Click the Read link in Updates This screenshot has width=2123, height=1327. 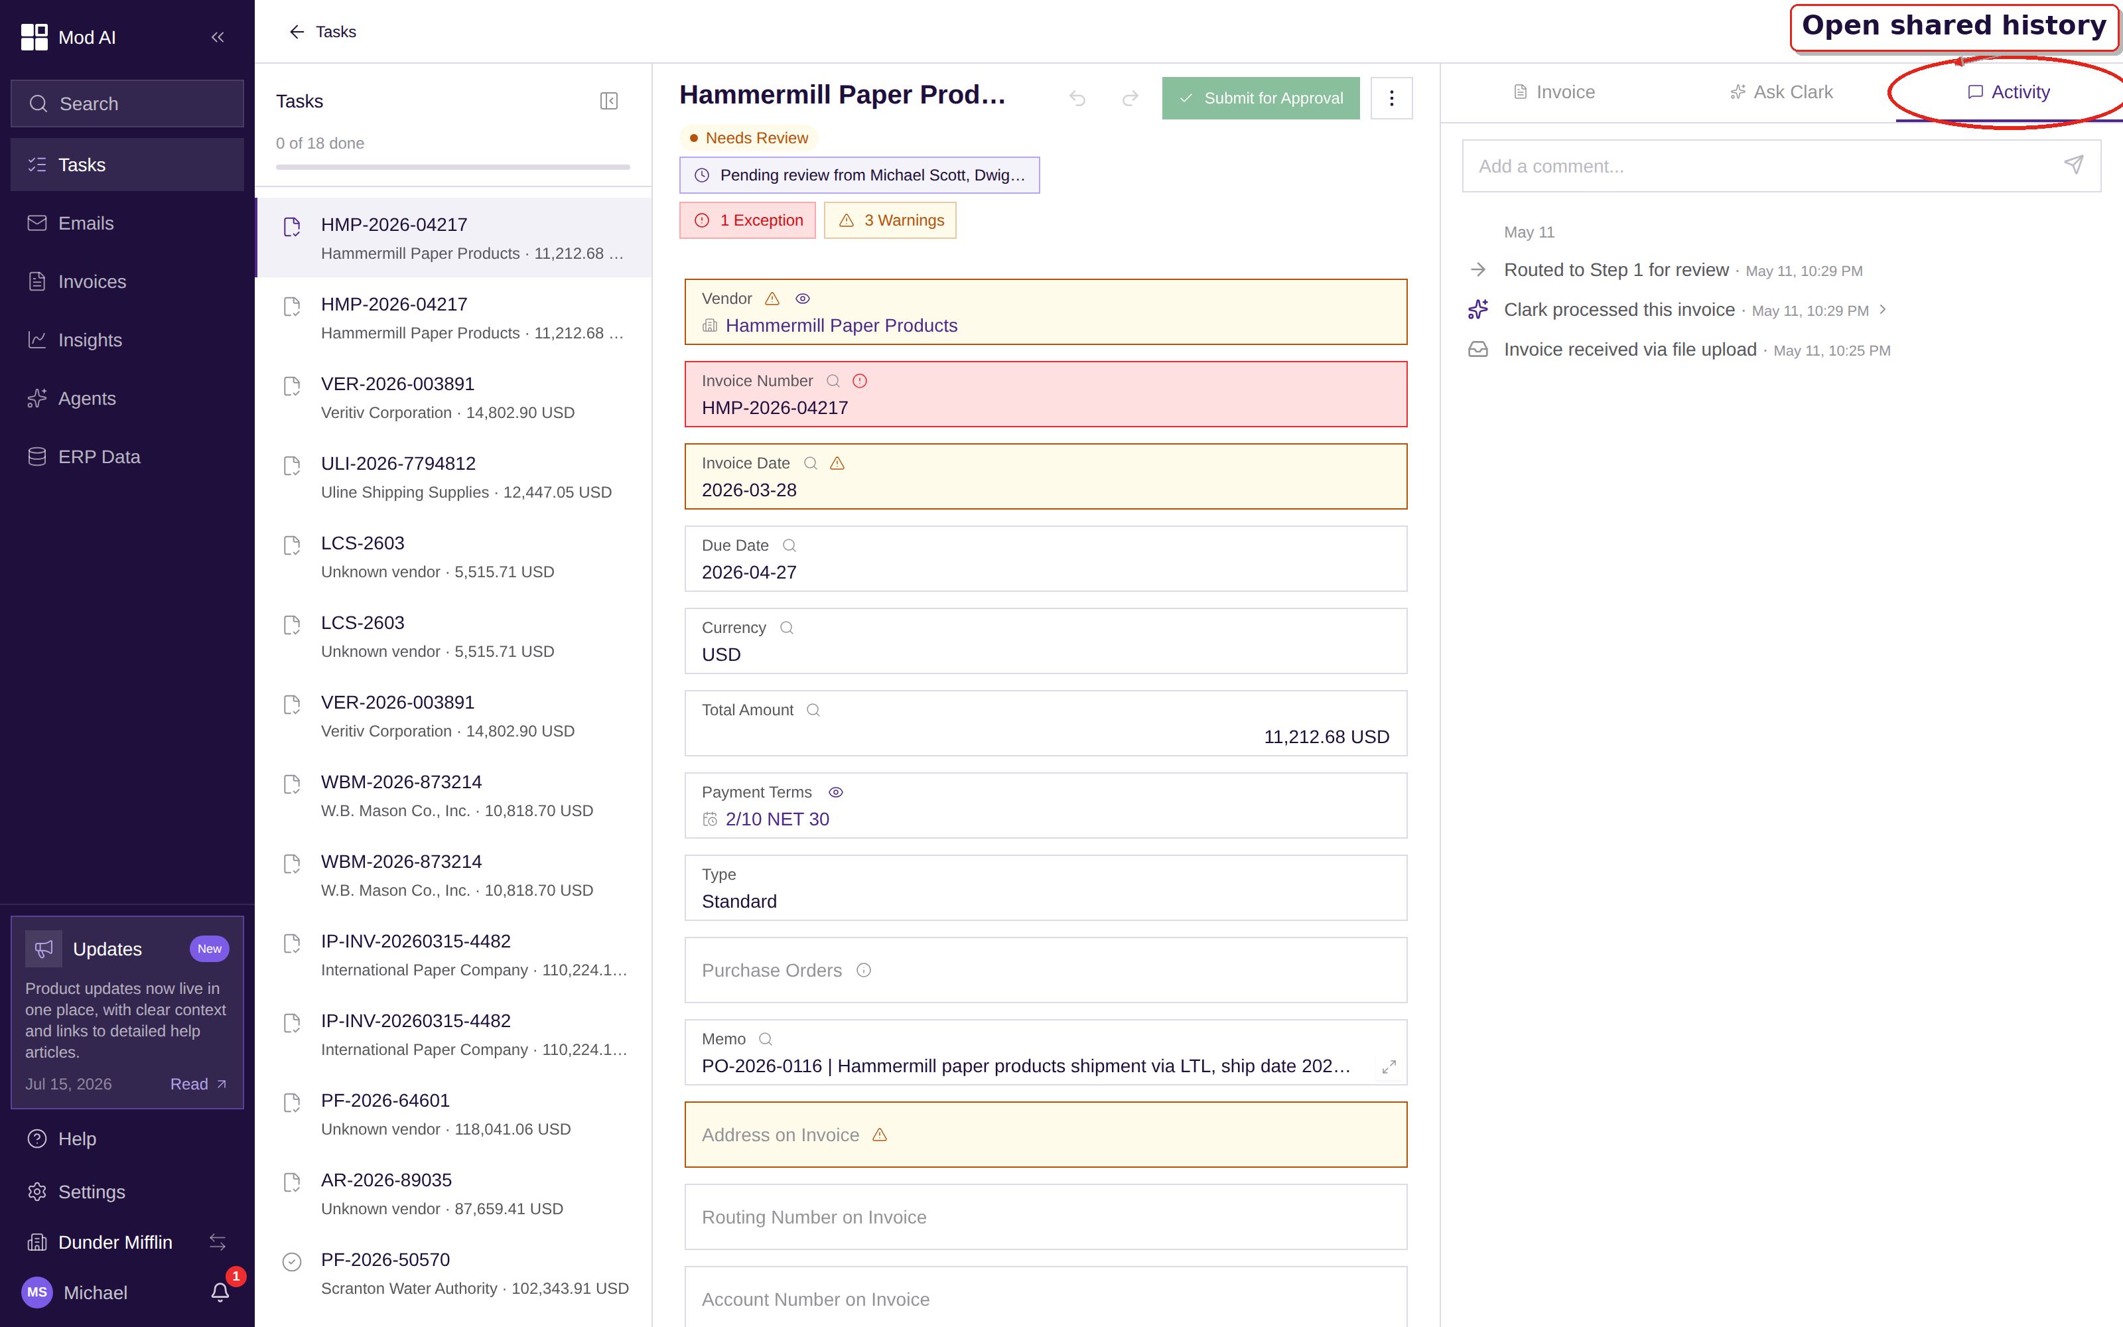(x=198, y=1084)
